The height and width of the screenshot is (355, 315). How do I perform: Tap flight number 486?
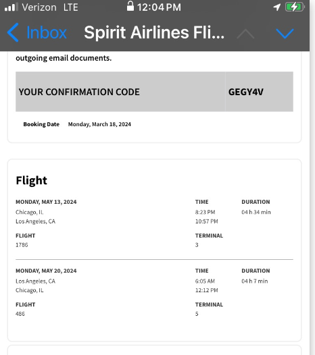[20, 314]
